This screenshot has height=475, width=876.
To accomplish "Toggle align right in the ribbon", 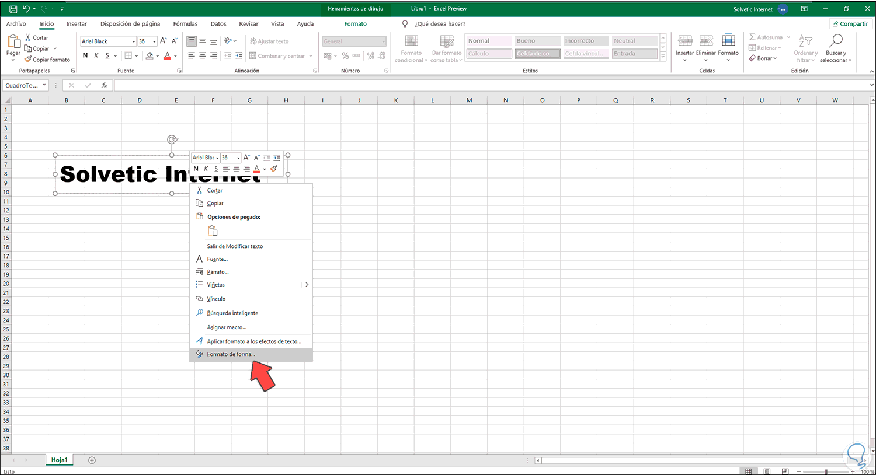I will (x=214, y=55).
